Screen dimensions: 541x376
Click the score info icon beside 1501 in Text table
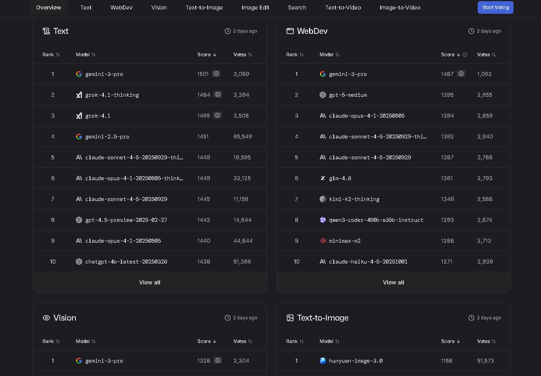click(216, 74)
